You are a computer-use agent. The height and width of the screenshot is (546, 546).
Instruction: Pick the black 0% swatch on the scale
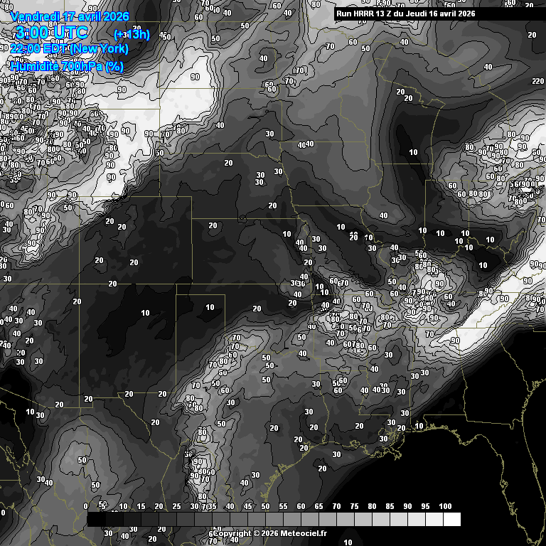pos(96,520)
